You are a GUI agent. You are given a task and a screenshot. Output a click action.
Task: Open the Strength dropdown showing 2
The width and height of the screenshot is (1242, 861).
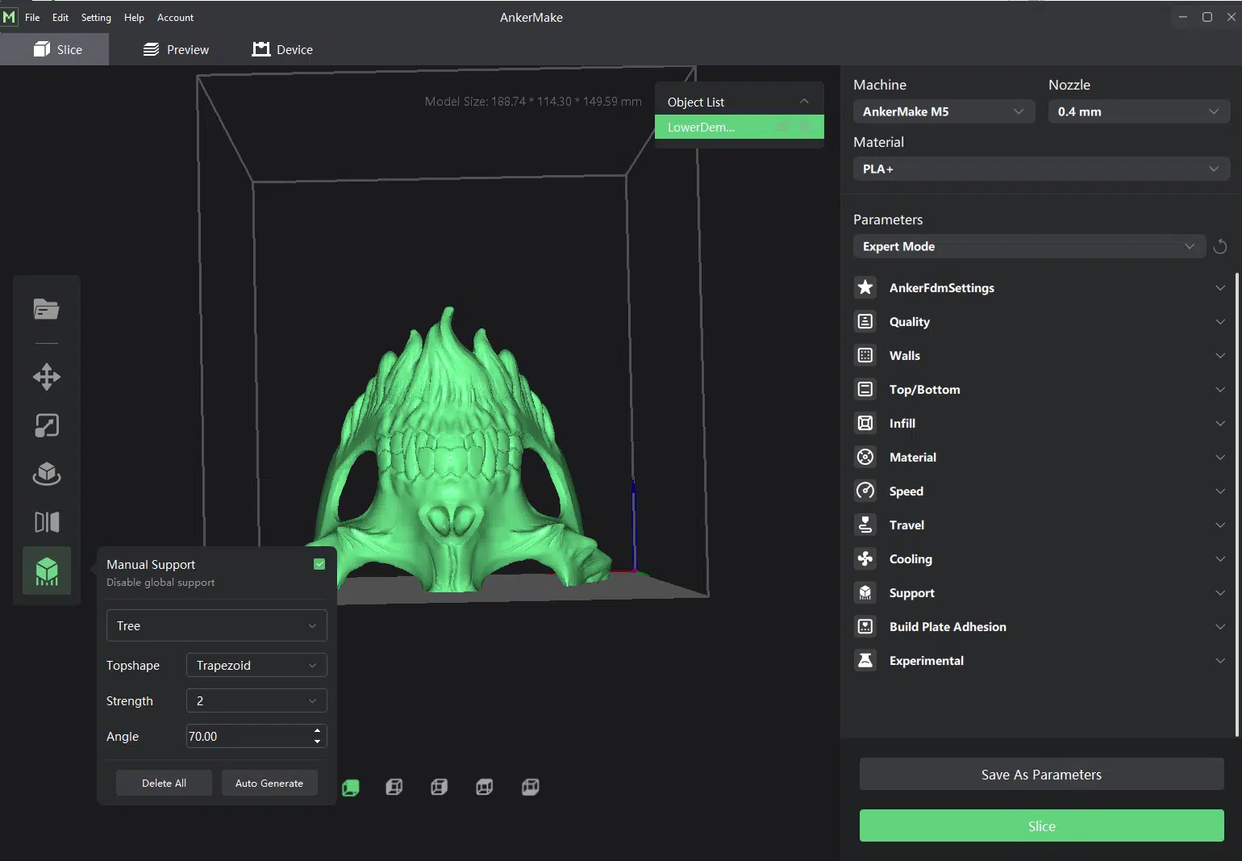click(256, 700)
